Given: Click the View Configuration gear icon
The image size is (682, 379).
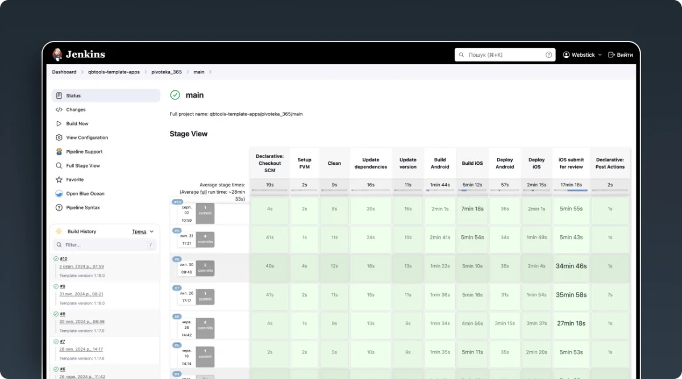Looking at the screenshot, I should coord(59,138).
